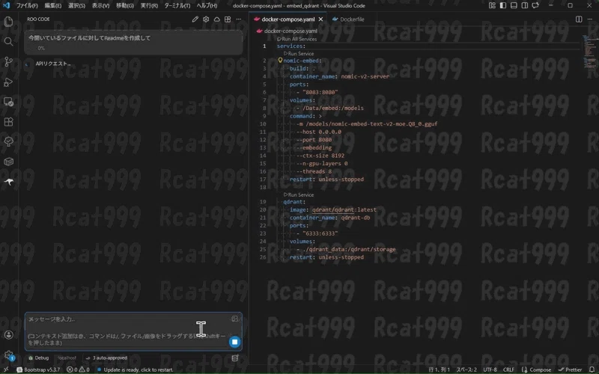Click Run Service above nomic-embed
Image resolution: width=599 pixels, height=374 pixels.
pyautogui.click(x=299, y=53)
